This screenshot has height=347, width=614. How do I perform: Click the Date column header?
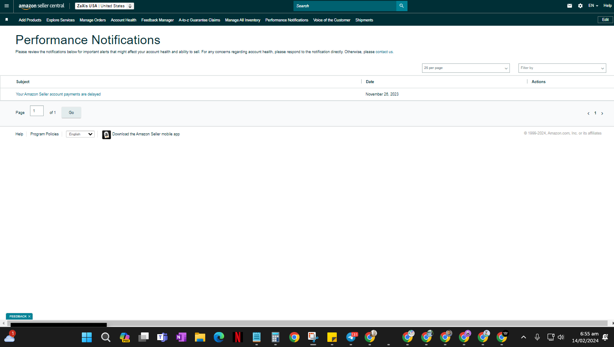(370, 82)
